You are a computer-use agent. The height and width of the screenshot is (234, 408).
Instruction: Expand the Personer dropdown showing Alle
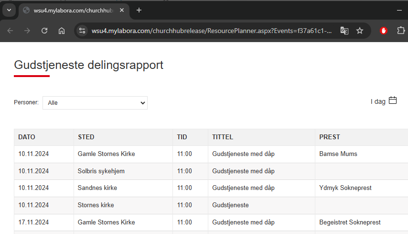coord(95,103)
